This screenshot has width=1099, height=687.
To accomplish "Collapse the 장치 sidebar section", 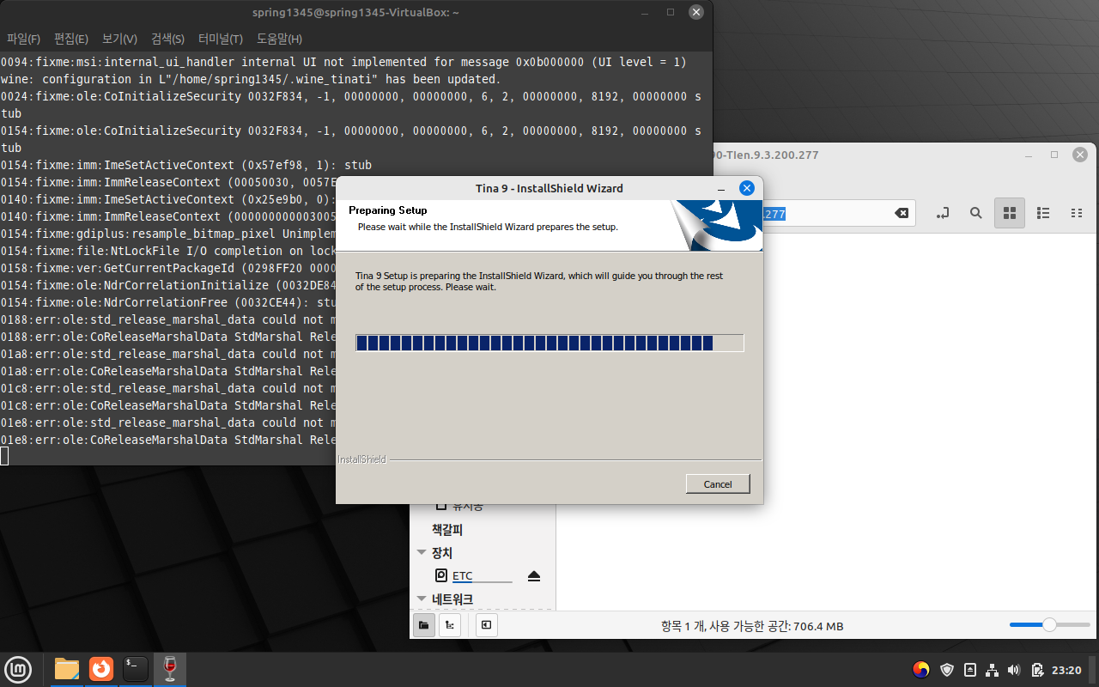I will (422, 553).
